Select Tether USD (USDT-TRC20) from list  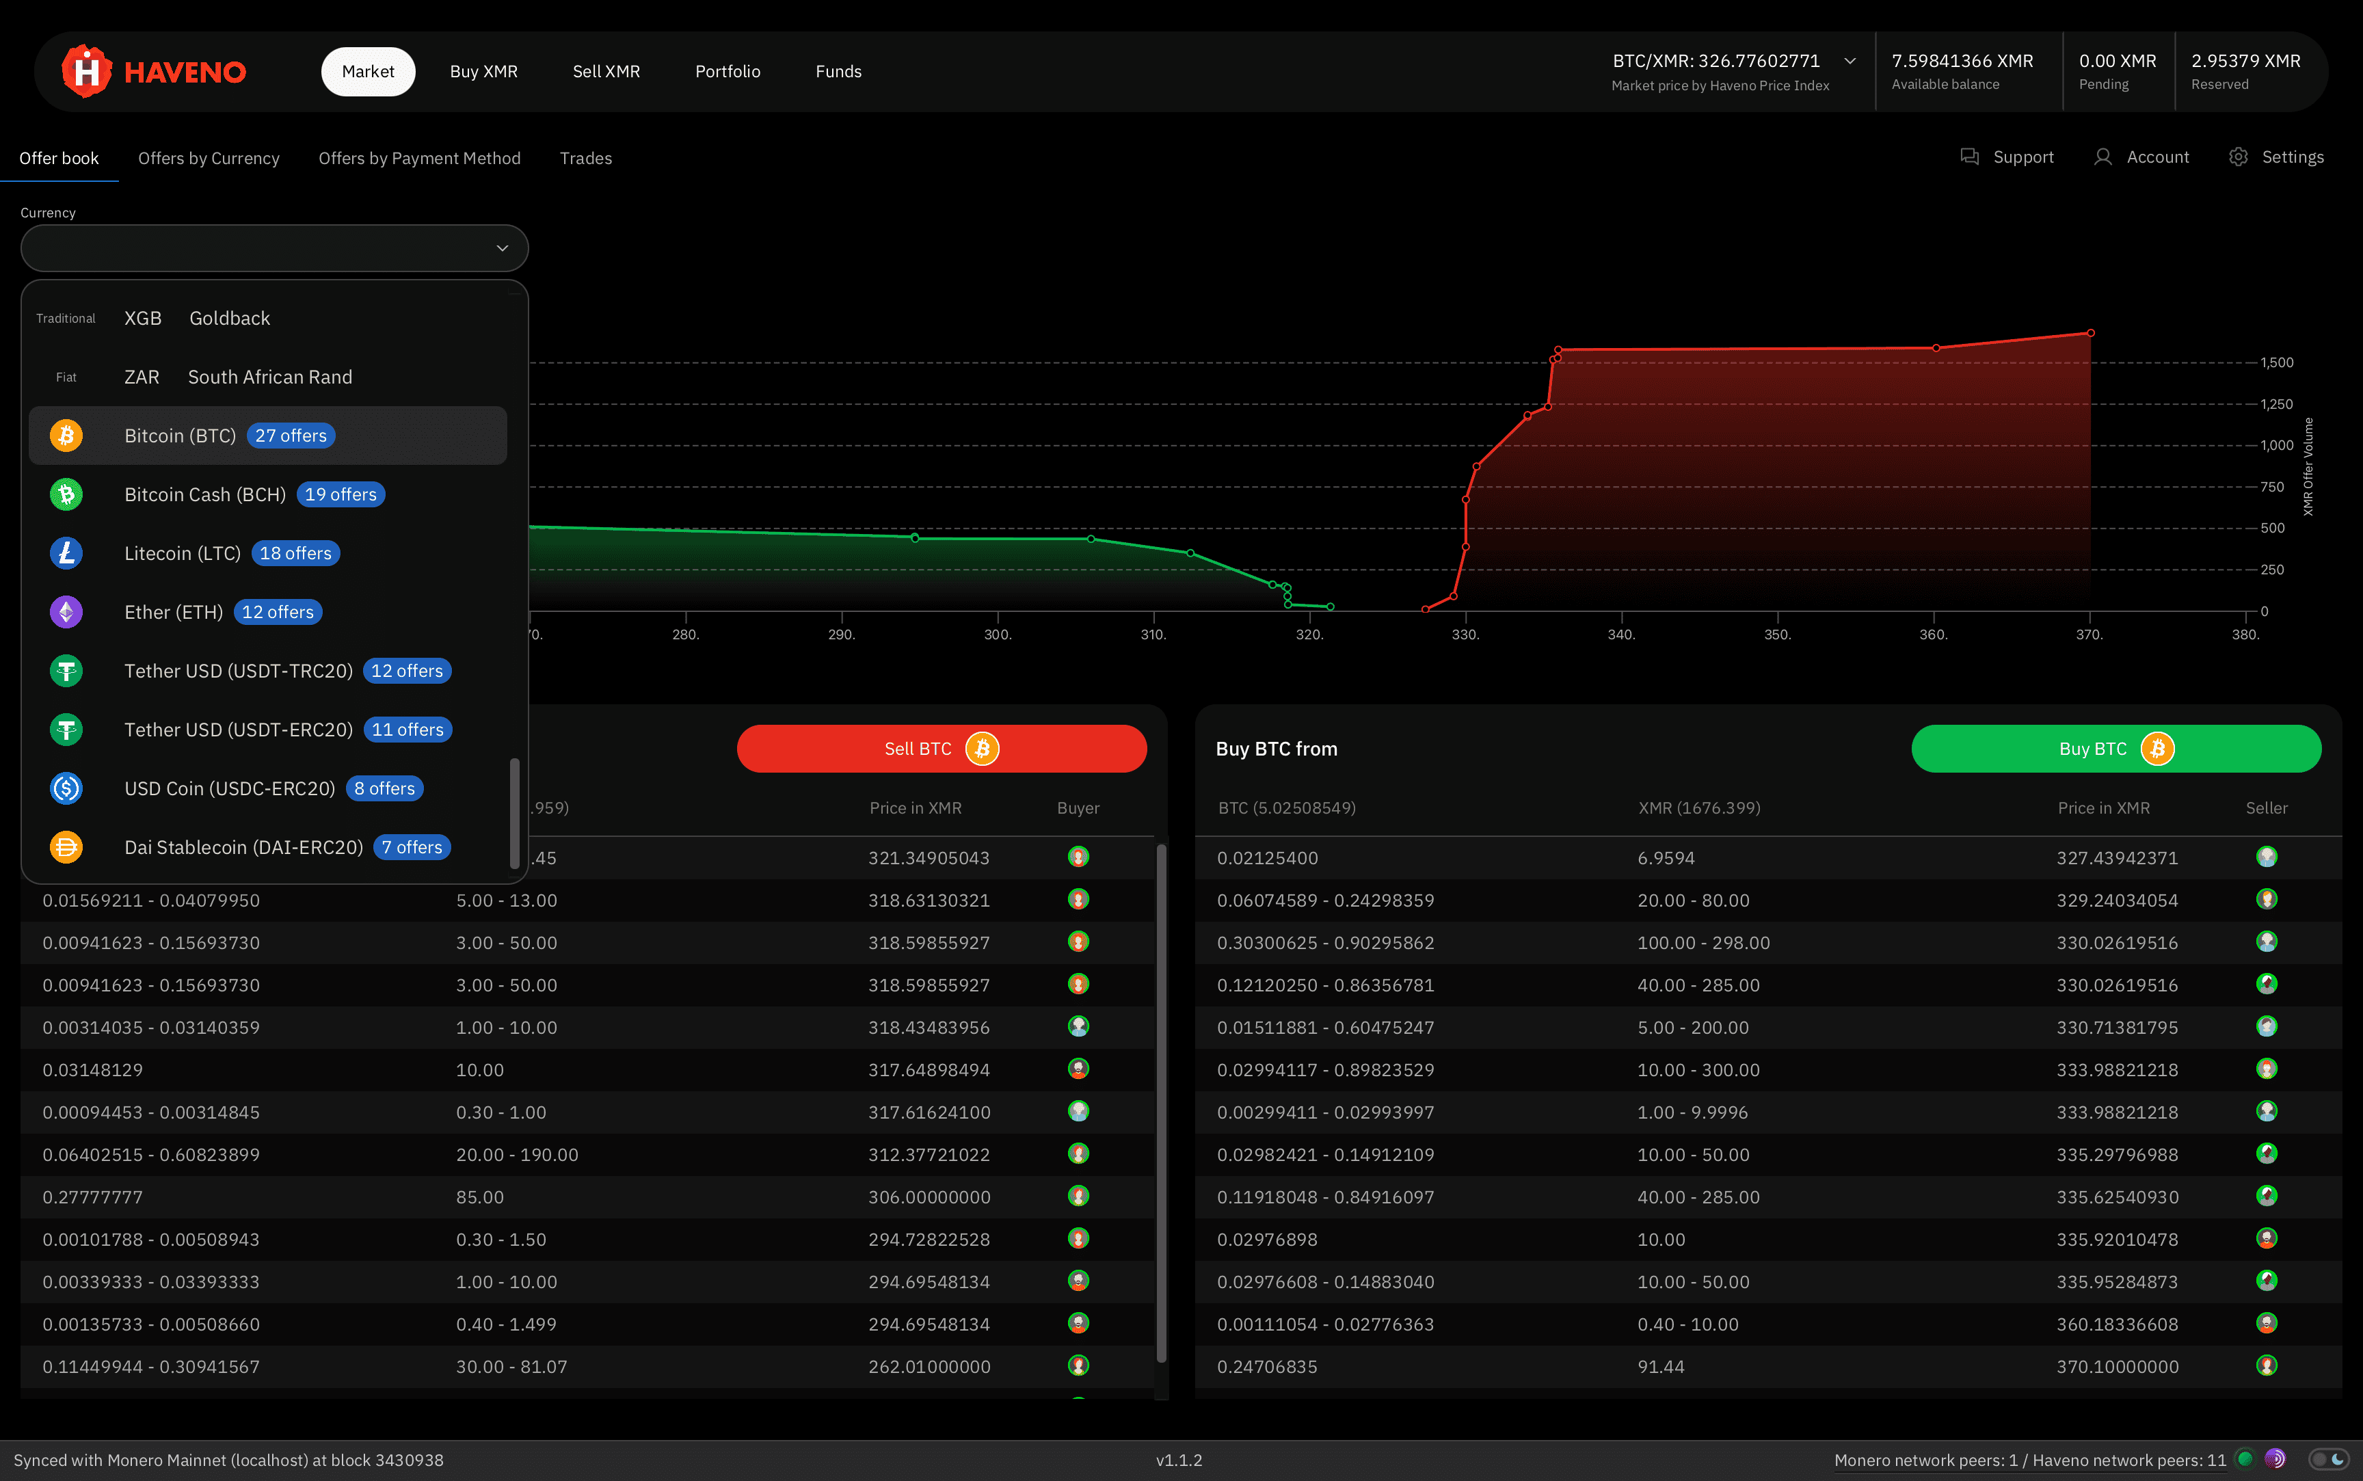tap(238, 671)
